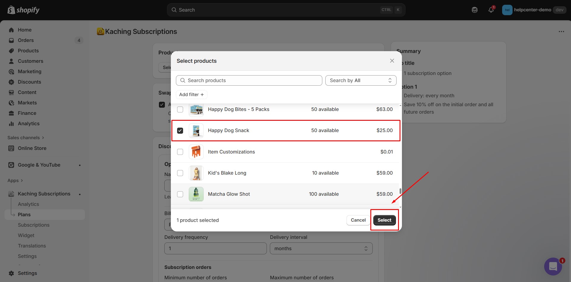Open the delivery interval months dropdown
Screen dimensions: 571x282
coord(321,248)
